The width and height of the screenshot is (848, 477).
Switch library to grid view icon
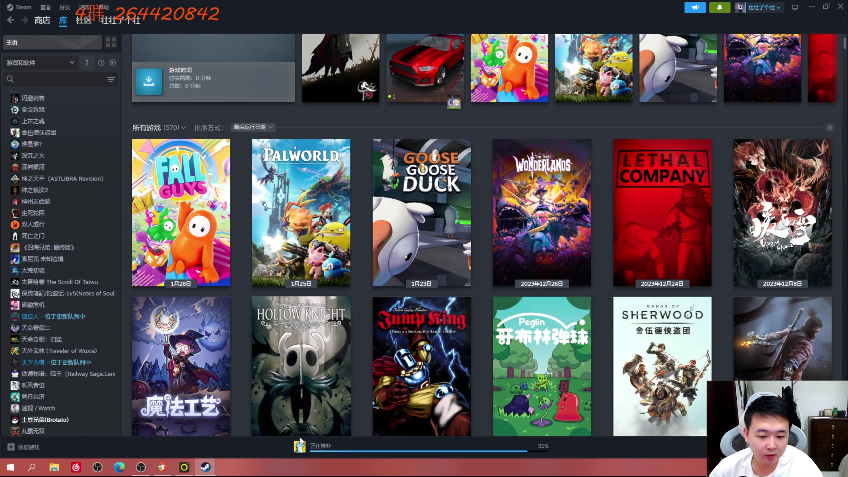click(111, 42)
